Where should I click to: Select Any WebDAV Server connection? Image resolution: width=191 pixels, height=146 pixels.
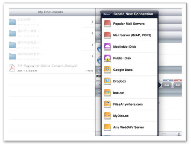pyautogui.click(x=130, y=127)
